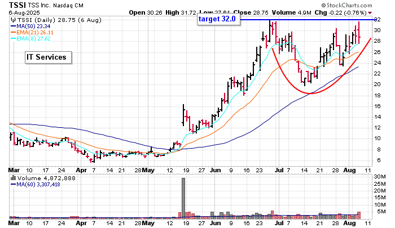
Task: Click the tallest volume spike bar near May 19
Action: pos(183,198)
